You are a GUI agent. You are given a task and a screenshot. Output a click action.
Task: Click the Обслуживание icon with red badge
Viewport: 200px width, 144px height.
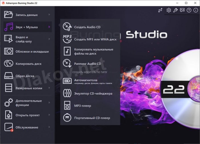pyautogui.click(x=9, y=127)
